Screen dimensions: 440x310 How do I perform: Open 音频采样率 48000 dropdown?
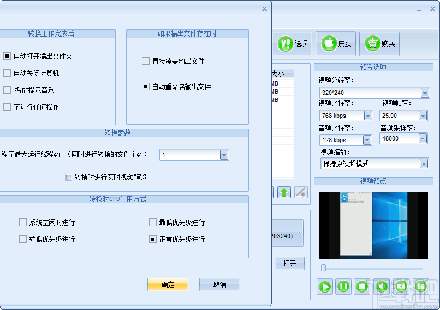pyautogui.click(x=423, y=138)
